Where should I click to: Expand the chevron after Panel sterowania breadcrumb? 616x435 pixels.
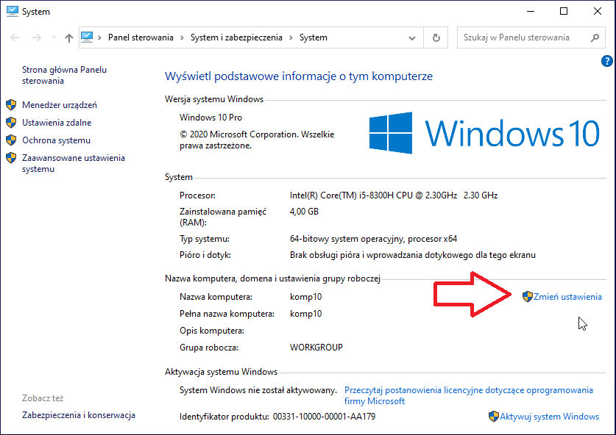pyautogui.click(x=182, y=37)
